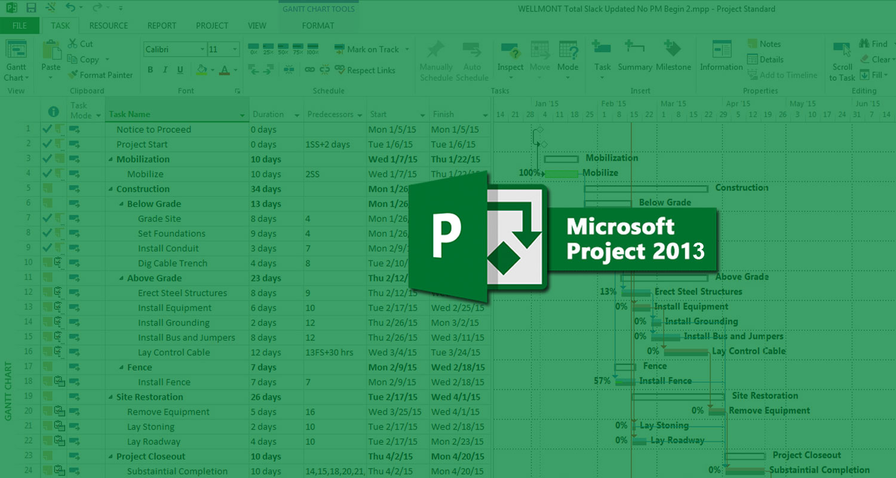Redo the last undone action
896x478 pixels.
coord(97,8)
